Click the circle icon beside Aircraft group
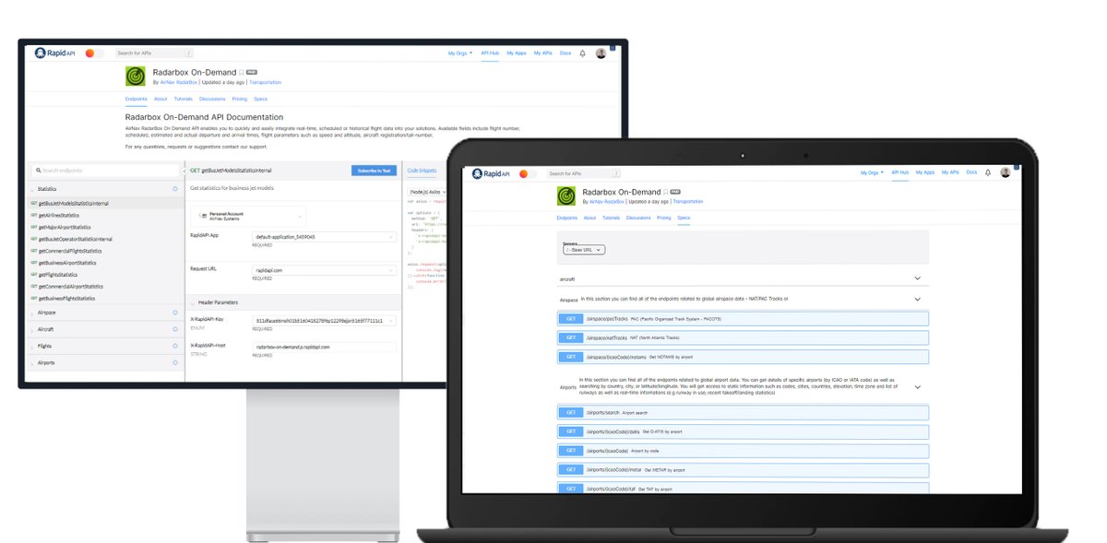Image resolution: width=1107 pixels, height=543 pixels. coord(175,329)
